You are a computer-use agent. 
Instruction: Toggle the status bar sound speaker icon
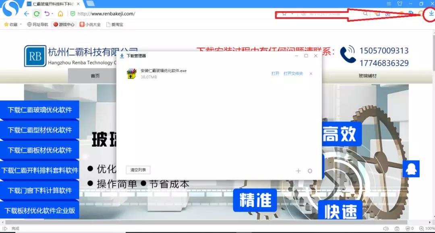(x=386, y=229)
